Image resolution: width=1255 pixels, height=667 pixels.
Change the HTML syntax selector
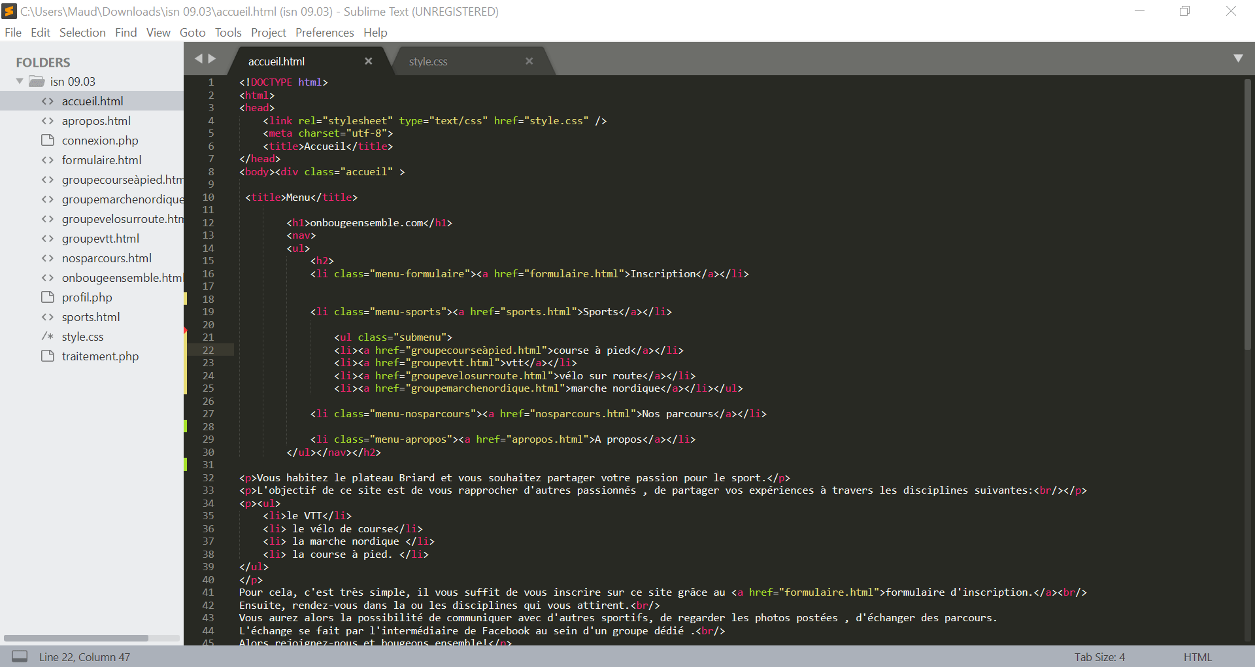(1197, 657)
